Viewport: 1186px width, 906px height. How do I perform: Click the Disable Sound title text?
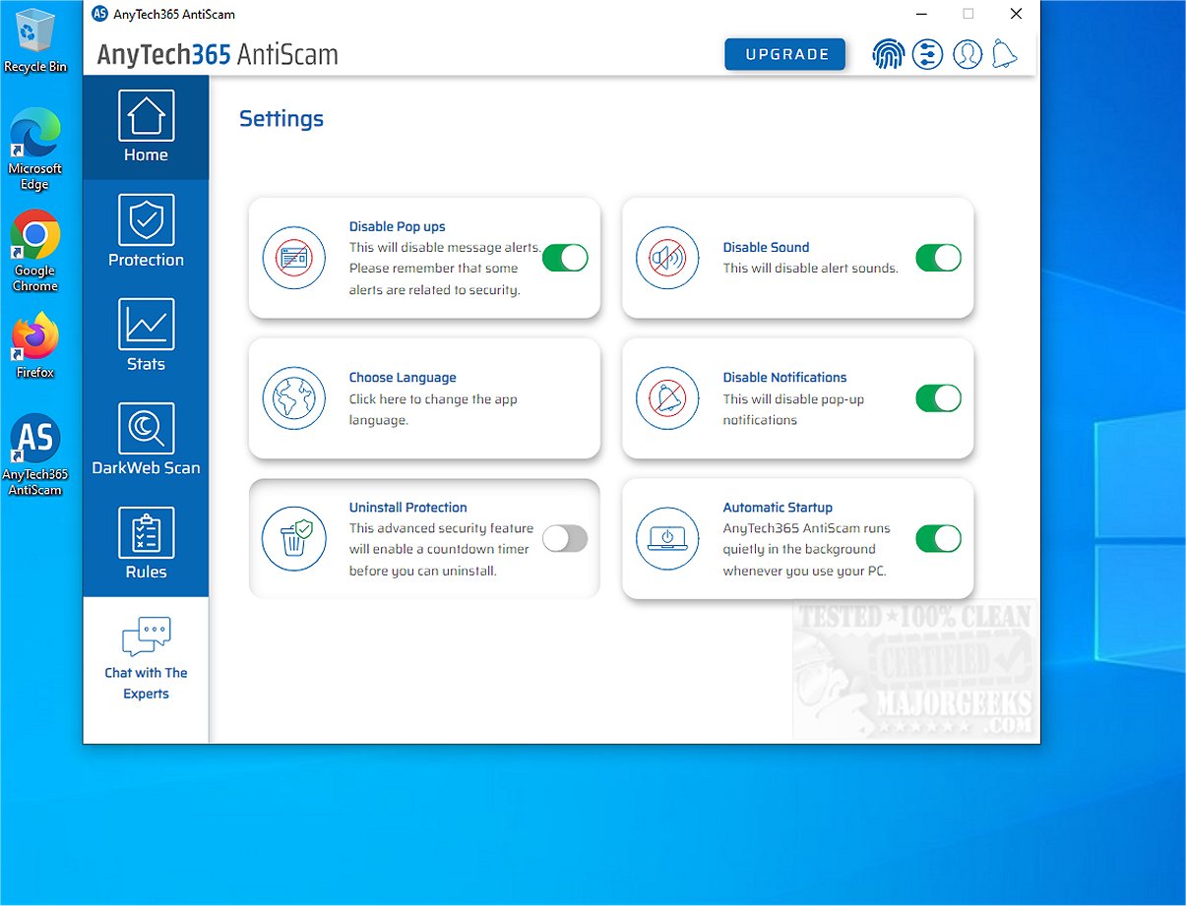(x=766, y=248)
